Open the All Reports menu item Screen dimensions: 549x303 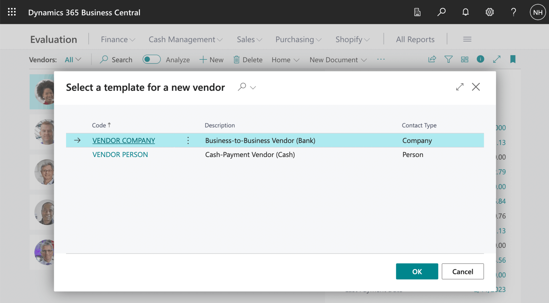click(x=415, y=39)
